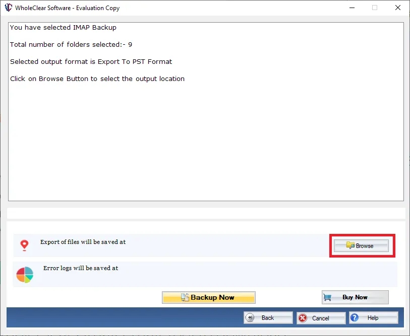Viewport: 410px width, 336px height.
Task: Click the red X icon on Cancel
Action: click(303, 318)
